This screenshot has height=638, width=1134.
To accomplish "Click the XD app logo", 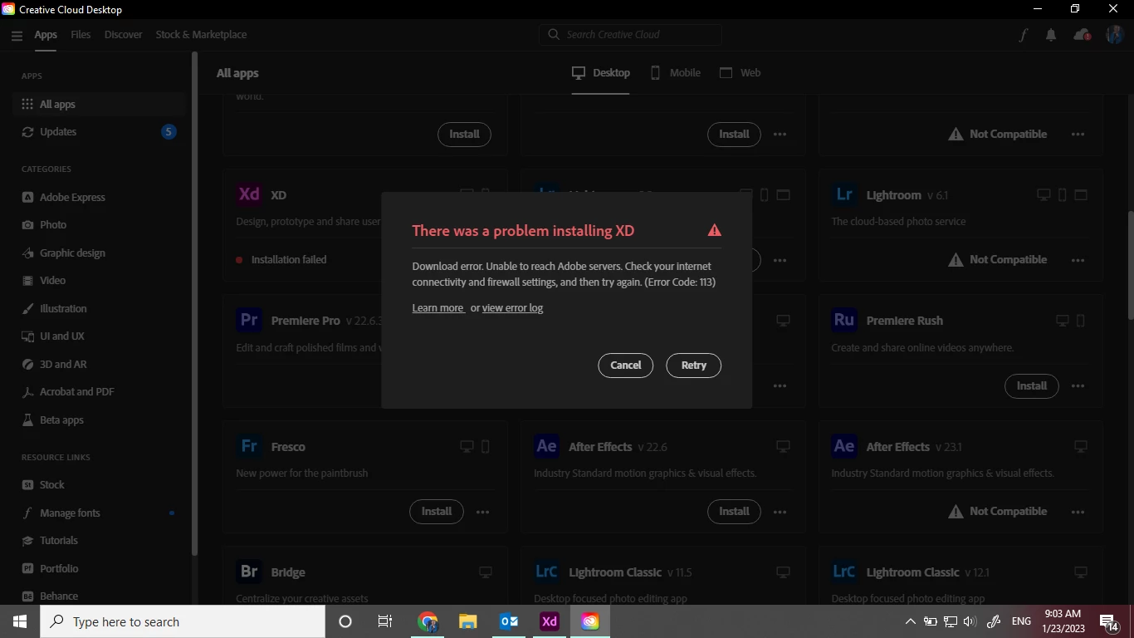I will pos(249,194).
